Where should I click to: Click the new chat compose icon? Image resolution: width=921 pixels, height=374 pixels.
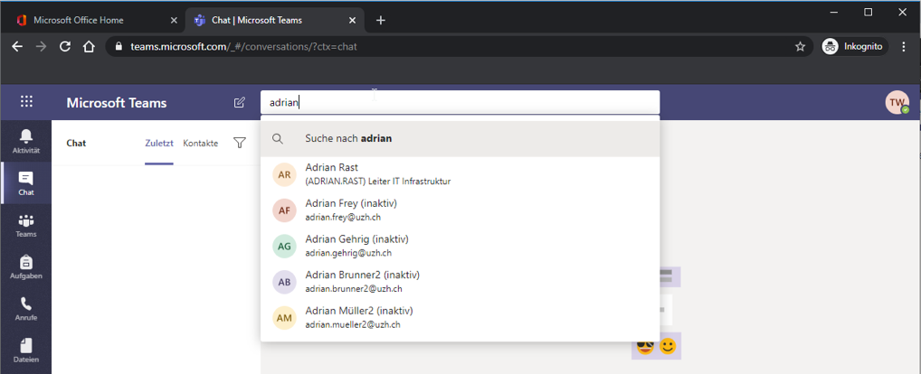tap(239, 103)
